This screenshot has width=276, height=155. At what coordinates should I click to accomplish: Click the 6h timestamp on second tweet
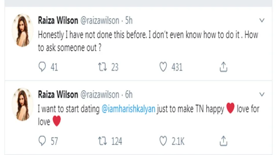(129, 94)
